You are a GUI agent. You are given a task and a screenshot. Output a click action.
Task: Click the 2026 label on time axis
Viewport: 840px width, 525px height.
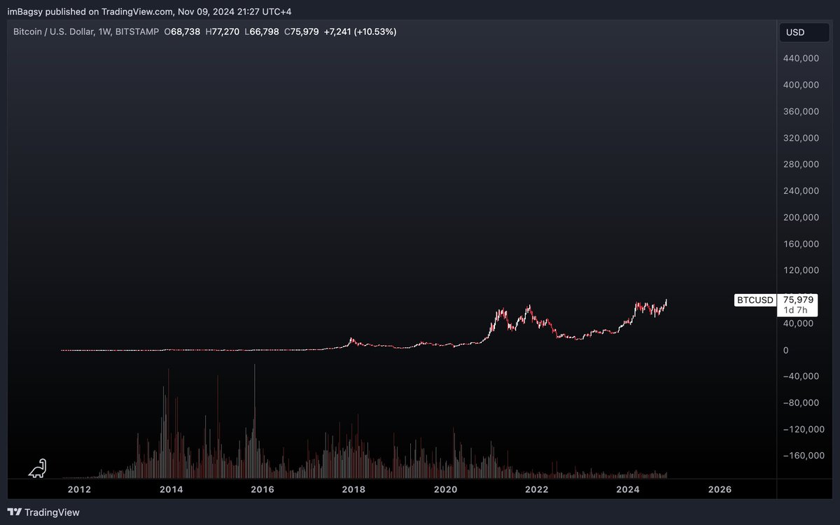point(720,489)
